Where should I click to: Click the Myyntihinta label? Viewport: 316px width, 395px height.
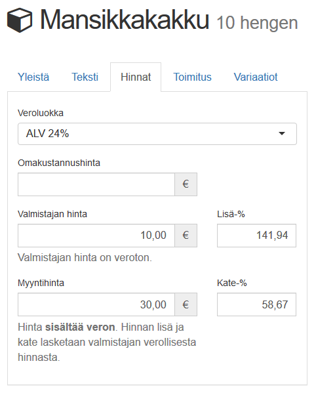click(x=41, y=283)
